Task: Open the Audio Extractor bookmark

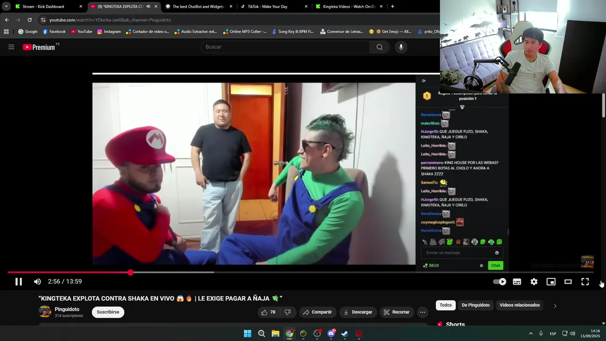Action: pos(196,32)
